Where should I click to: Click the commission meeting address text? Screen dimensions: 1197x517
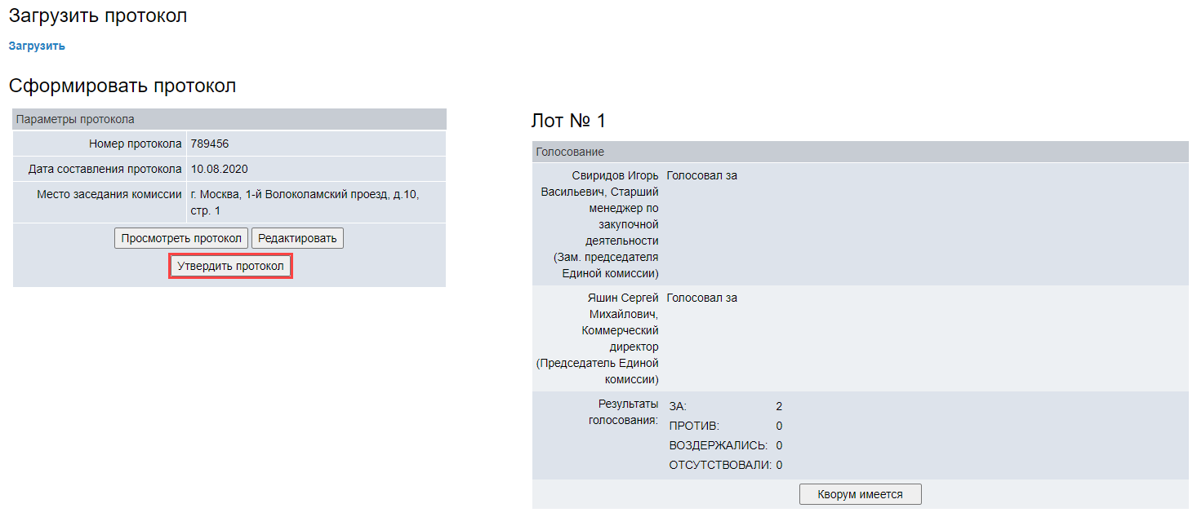tap(304, 202)
